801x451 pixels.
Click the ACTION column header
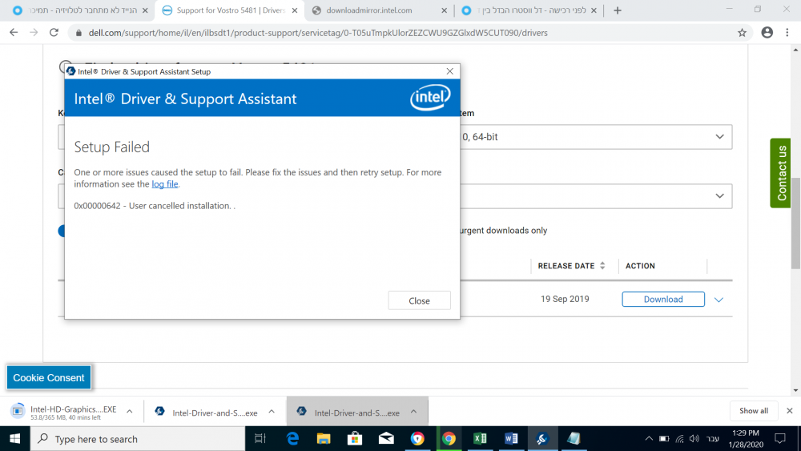tap(640, 266)
